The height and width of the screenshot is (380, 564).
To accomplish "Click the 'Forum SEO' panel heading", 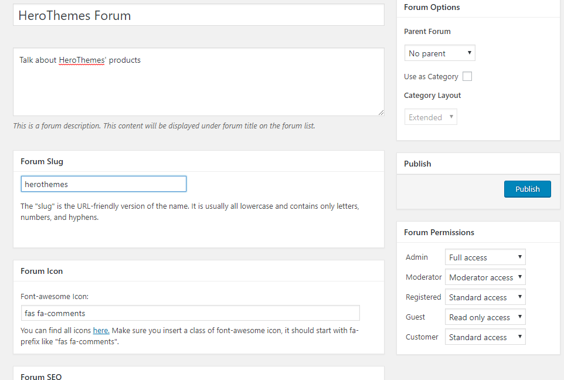I will tap(41, 376).
